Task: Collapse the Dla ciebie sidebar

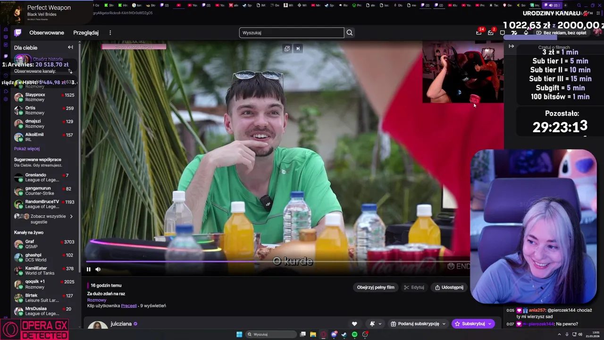Action: 70,47
